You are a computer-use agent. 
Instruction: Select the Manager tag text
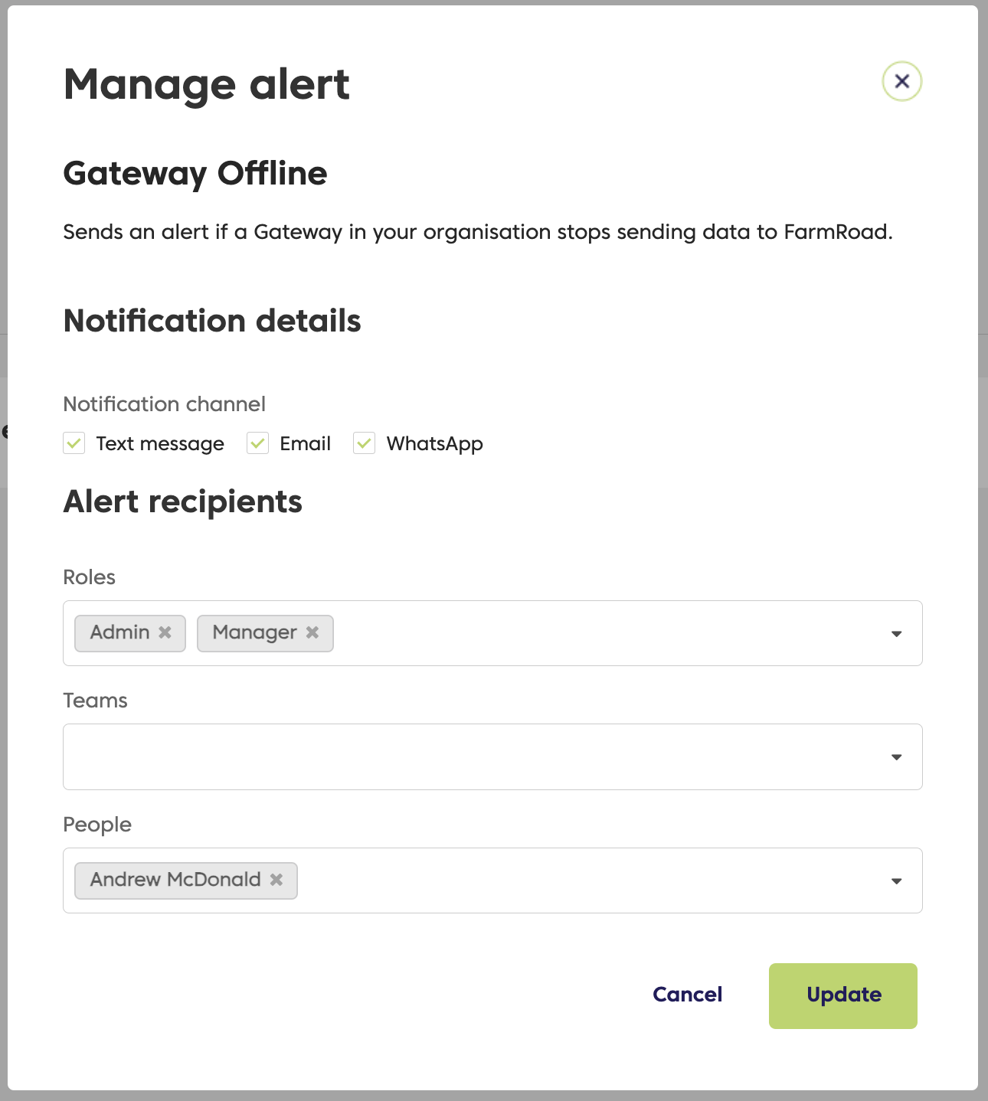[254, 632]
